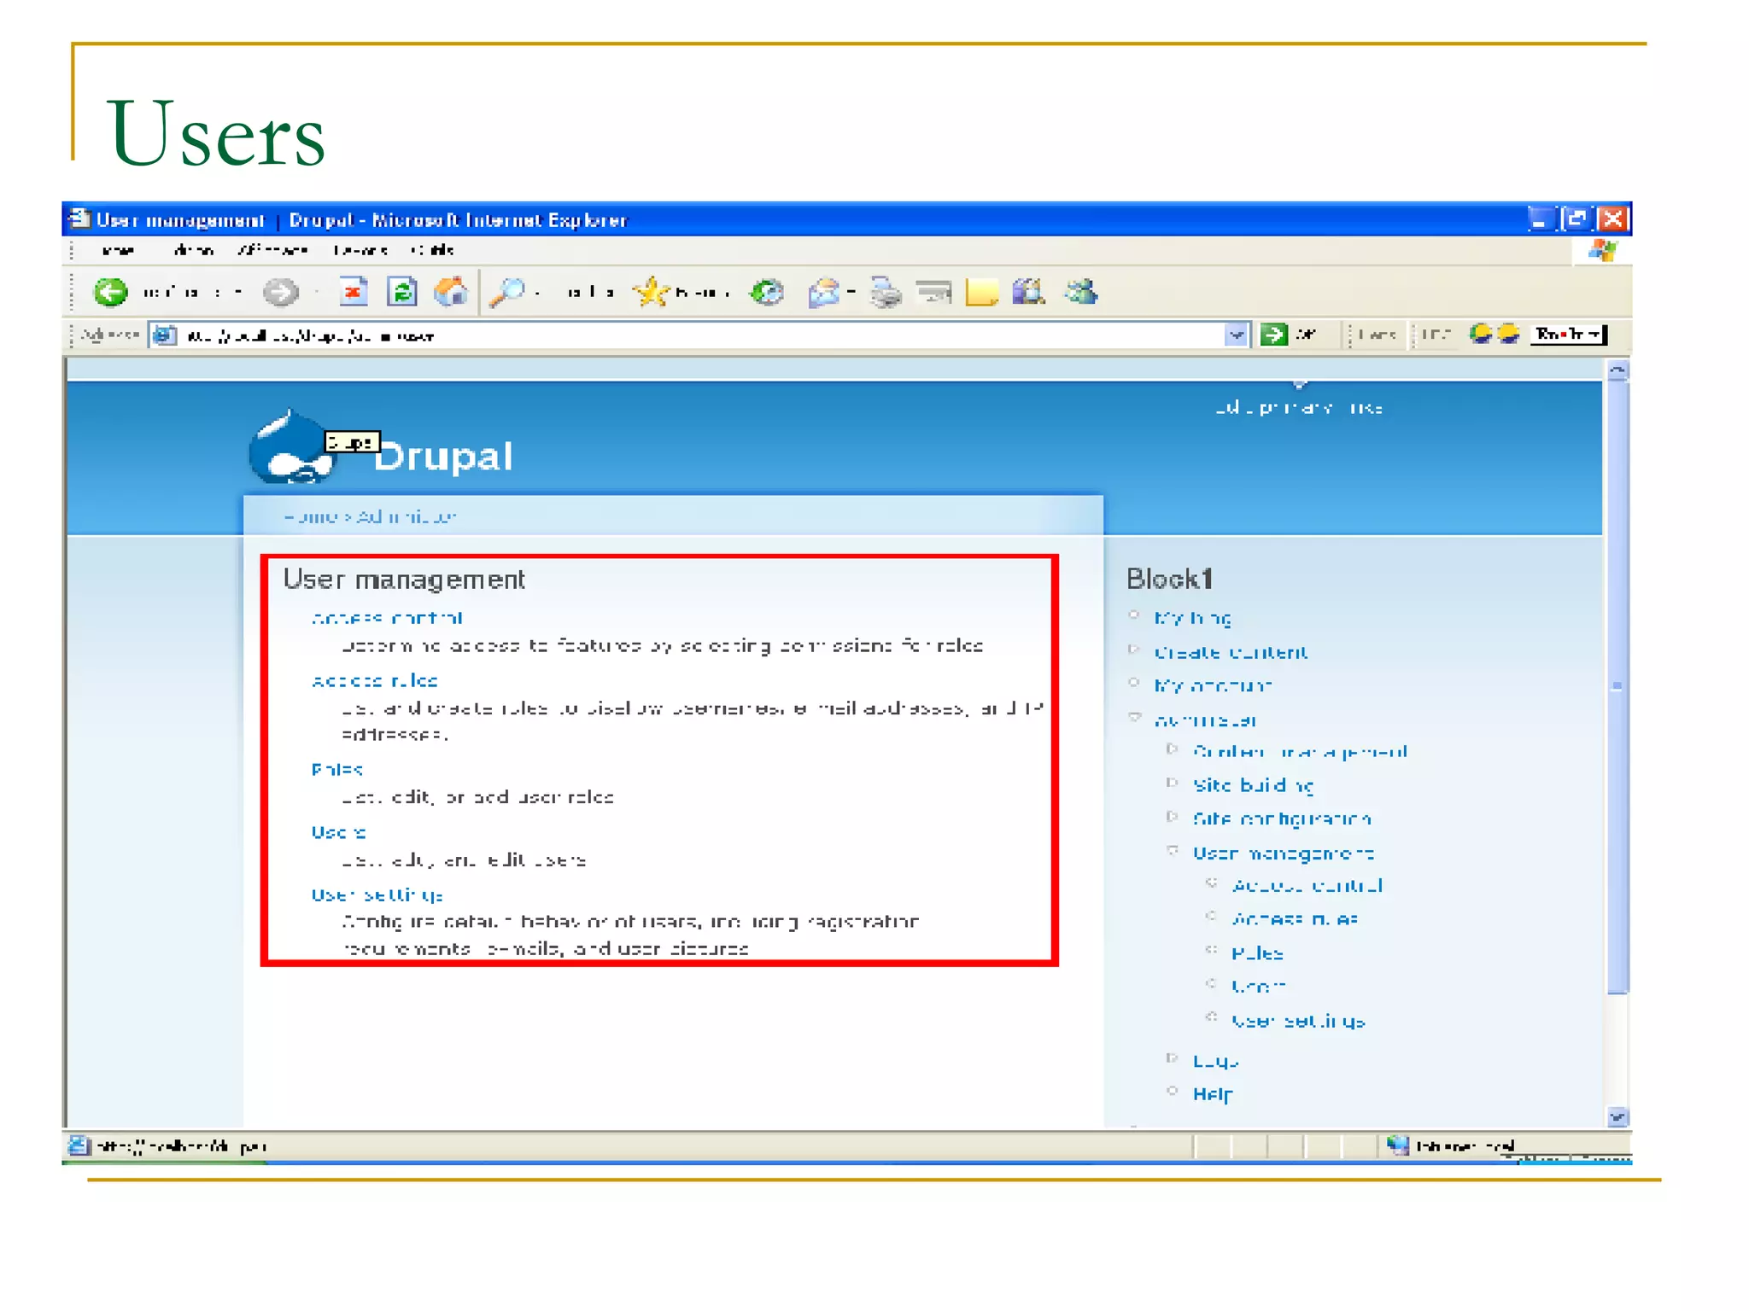1749x1311 pixels.
Task: Click the vertical scrollbar down arrow
Action: tap(1617, 1117)
